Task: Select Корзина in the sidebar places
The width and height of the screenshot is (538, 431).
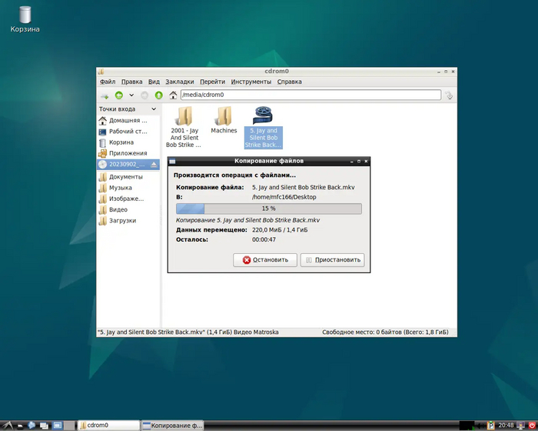Action: click(128, 142)
